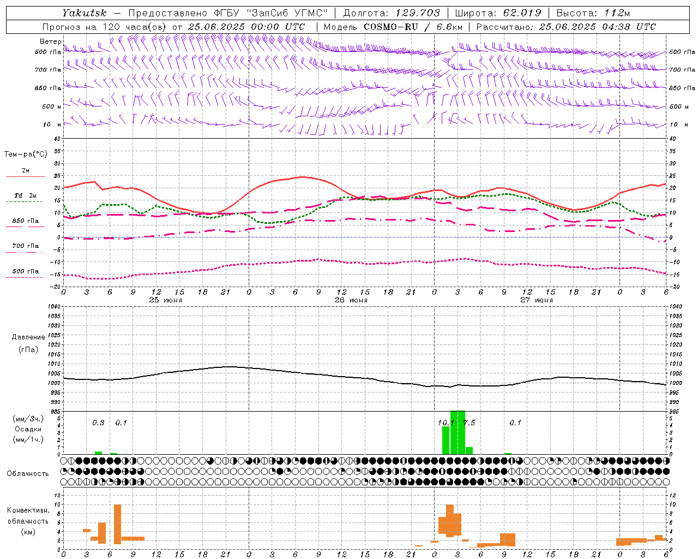
Task: Select the Облачность cloud cover label
Action: tap(28, 473)
